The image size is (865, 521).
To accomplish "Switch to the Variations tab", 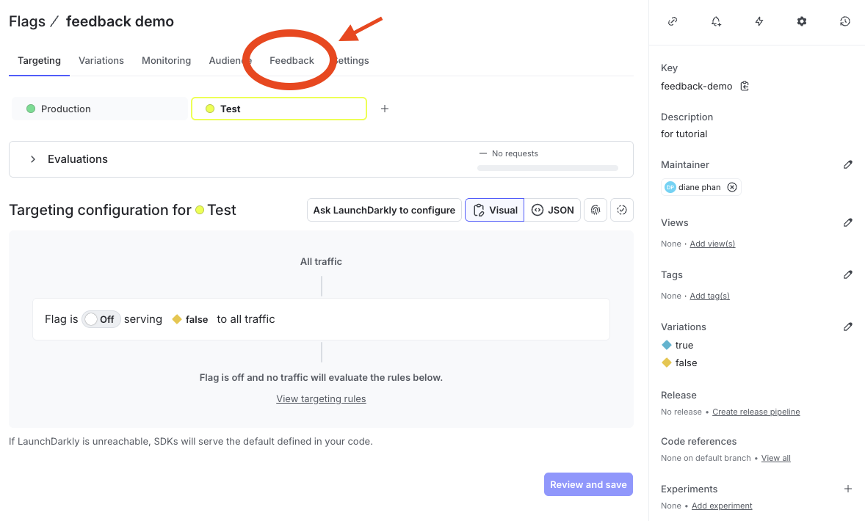I will (101, 60).
